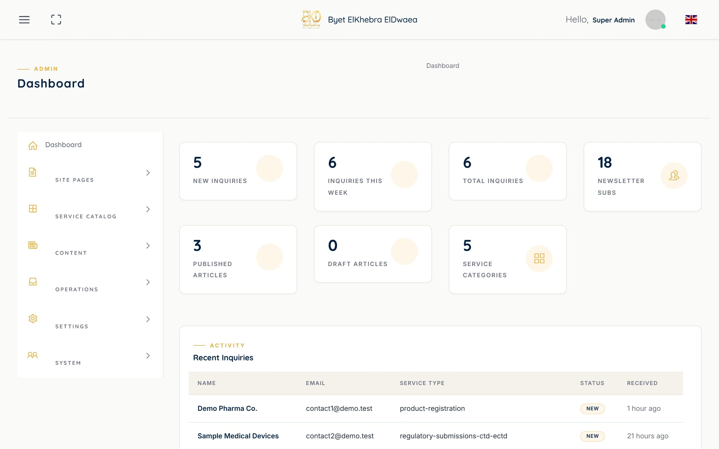
Task: Click the System users icon
Action: [x=32, y=355]
